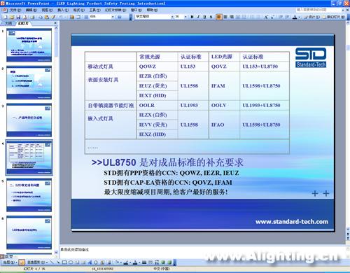This screenshot has width=350, height=273.
Task: Open the zoom percentage dropdown
Action: 113,17
